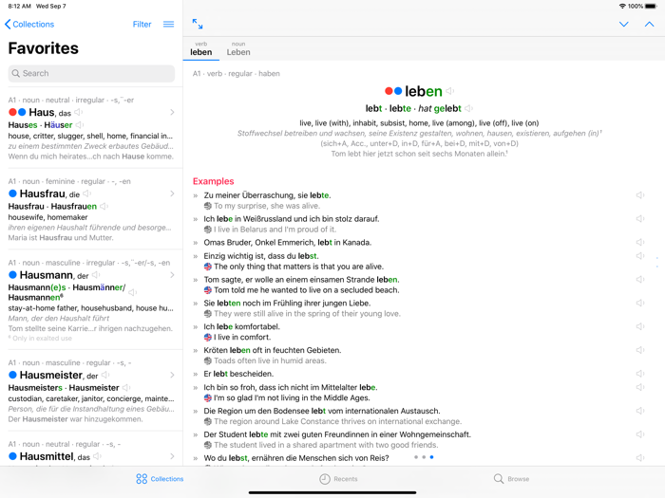This screenshot has width=665, height=498.
Task: Play audio for Hausmänner plural forms
Action: pyautogui.click(x=132, y=292)
